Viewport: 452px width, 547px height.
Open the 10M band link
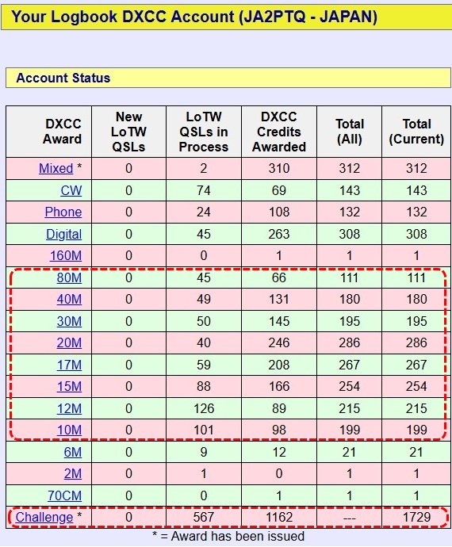[69, 430]
